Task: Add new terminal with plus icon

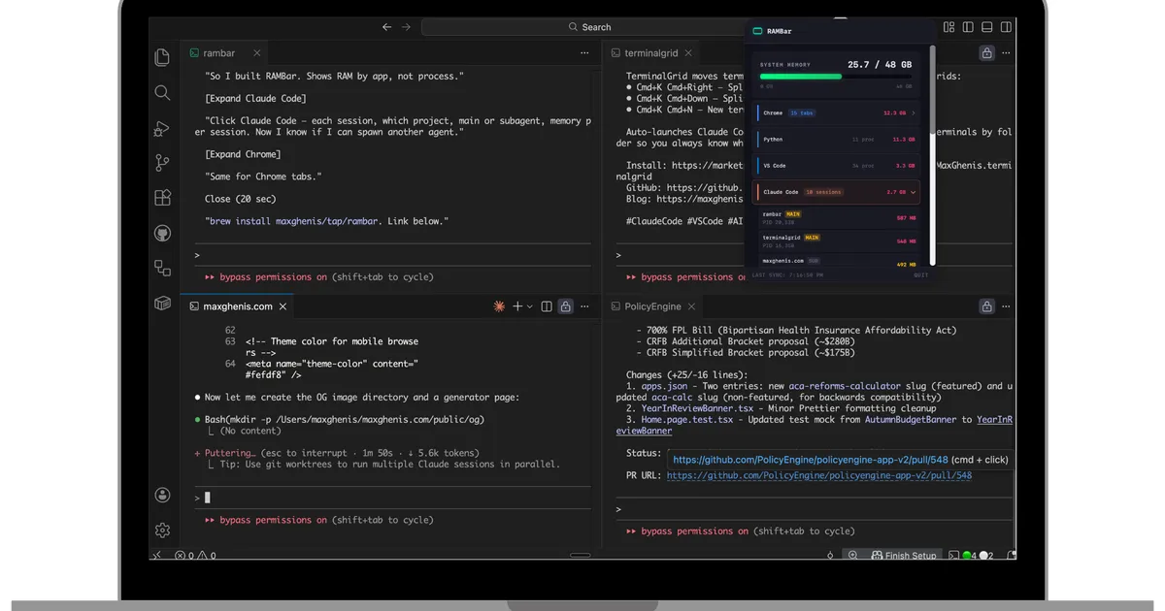Action: (x=517, y=306)
